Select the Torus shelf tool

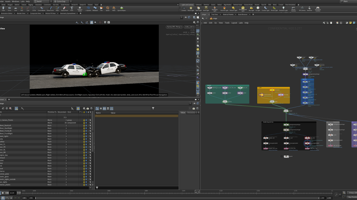click(10, 9)
